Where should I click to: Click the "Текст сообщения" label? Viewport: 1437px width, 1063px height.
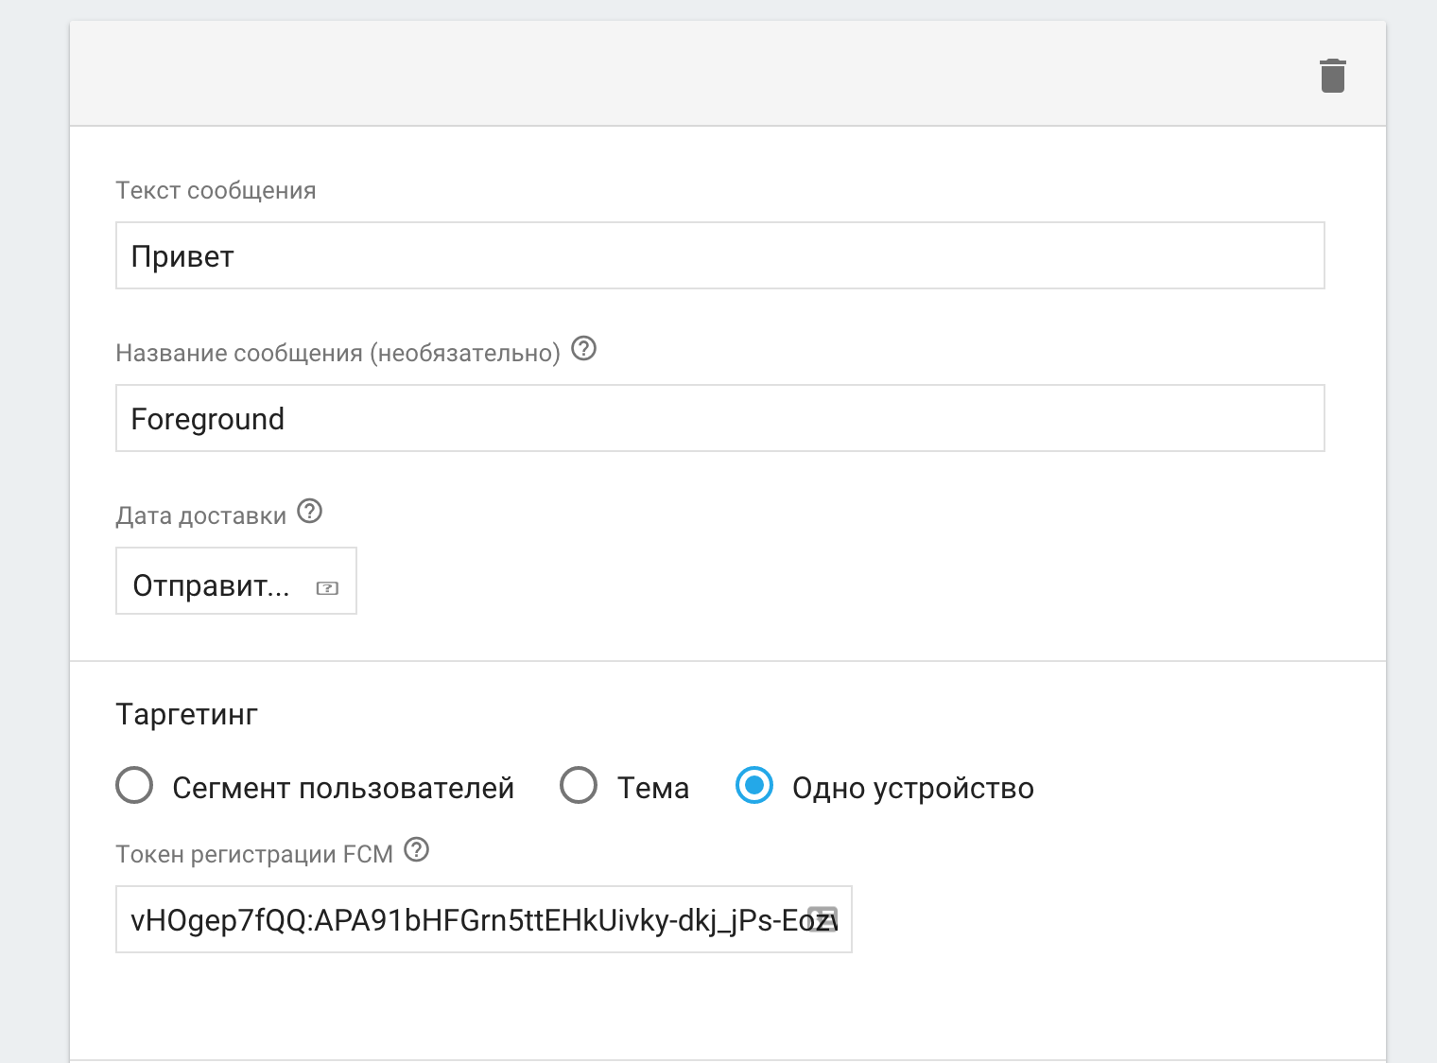coord(216,190)
